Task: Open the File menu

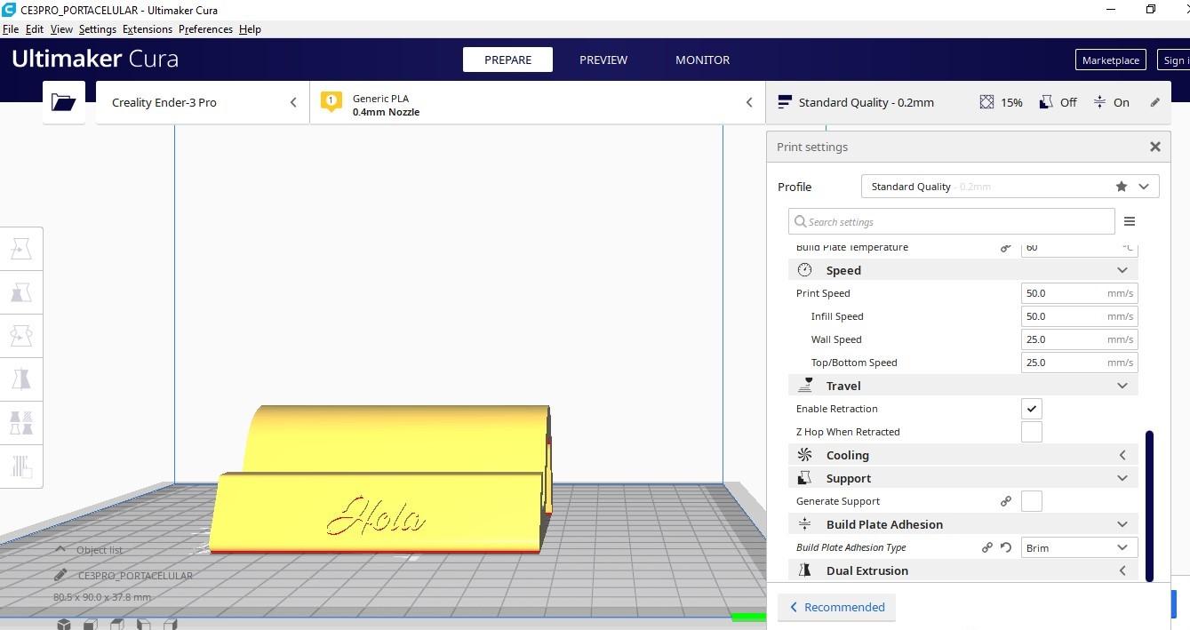Action: click(x=11, y=29)
